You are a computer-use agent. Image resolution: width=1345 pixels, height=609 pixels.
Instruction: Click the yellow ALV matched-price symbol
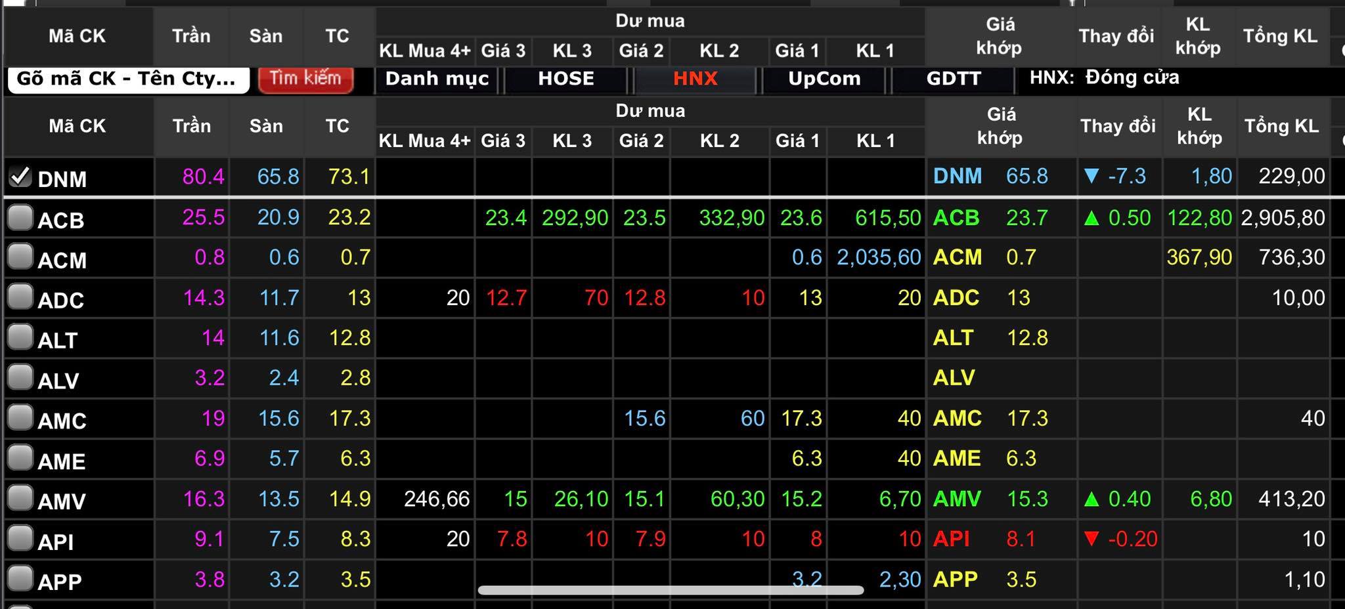point(954,377)
